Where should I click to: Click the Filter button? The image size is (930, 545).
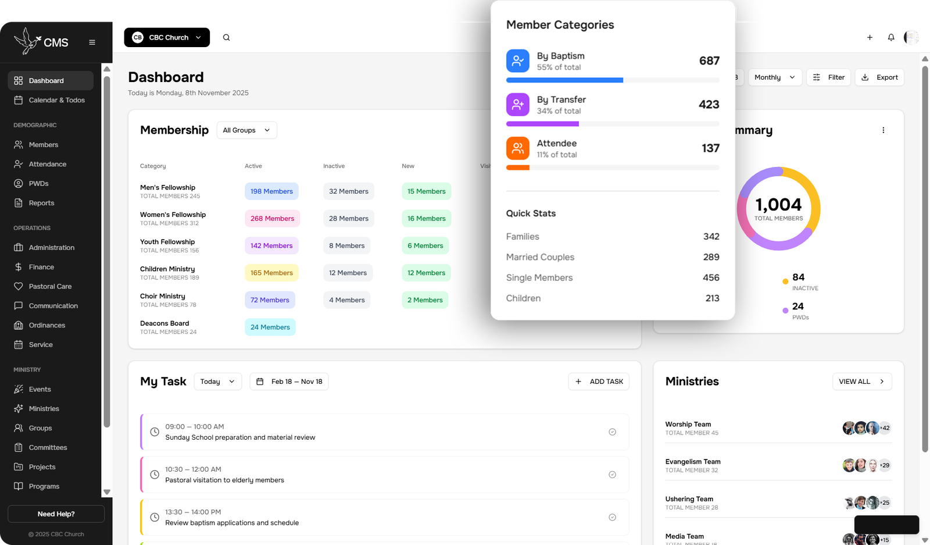(x=829, y=77)
